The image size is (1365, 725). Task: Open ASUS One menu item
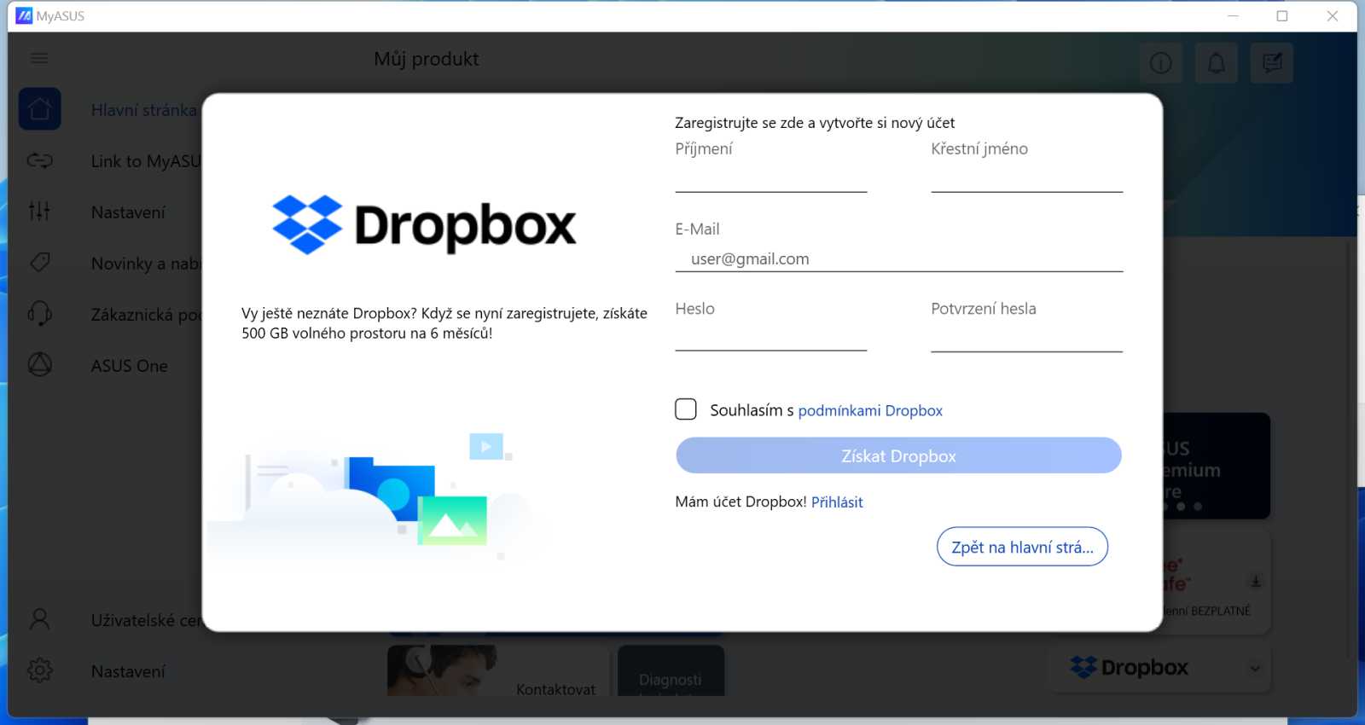(x=130, y=366)
